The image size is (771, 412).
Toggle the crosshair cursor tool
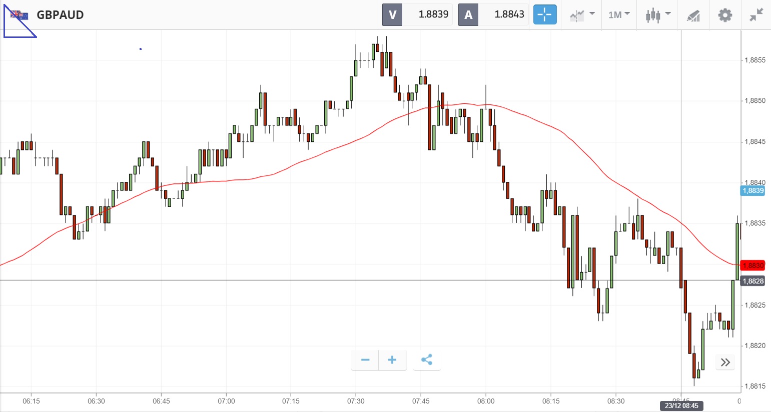[544, 15]
